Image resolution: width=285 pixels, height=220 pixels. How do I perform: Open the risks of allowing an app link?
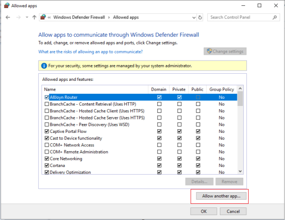tap(90, 52)
